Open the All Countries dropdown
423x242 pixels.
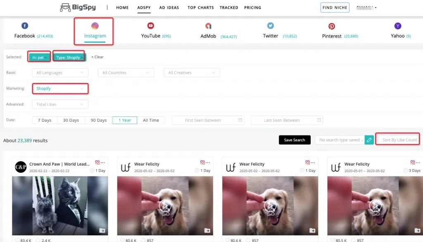click(x=126, y=72)
